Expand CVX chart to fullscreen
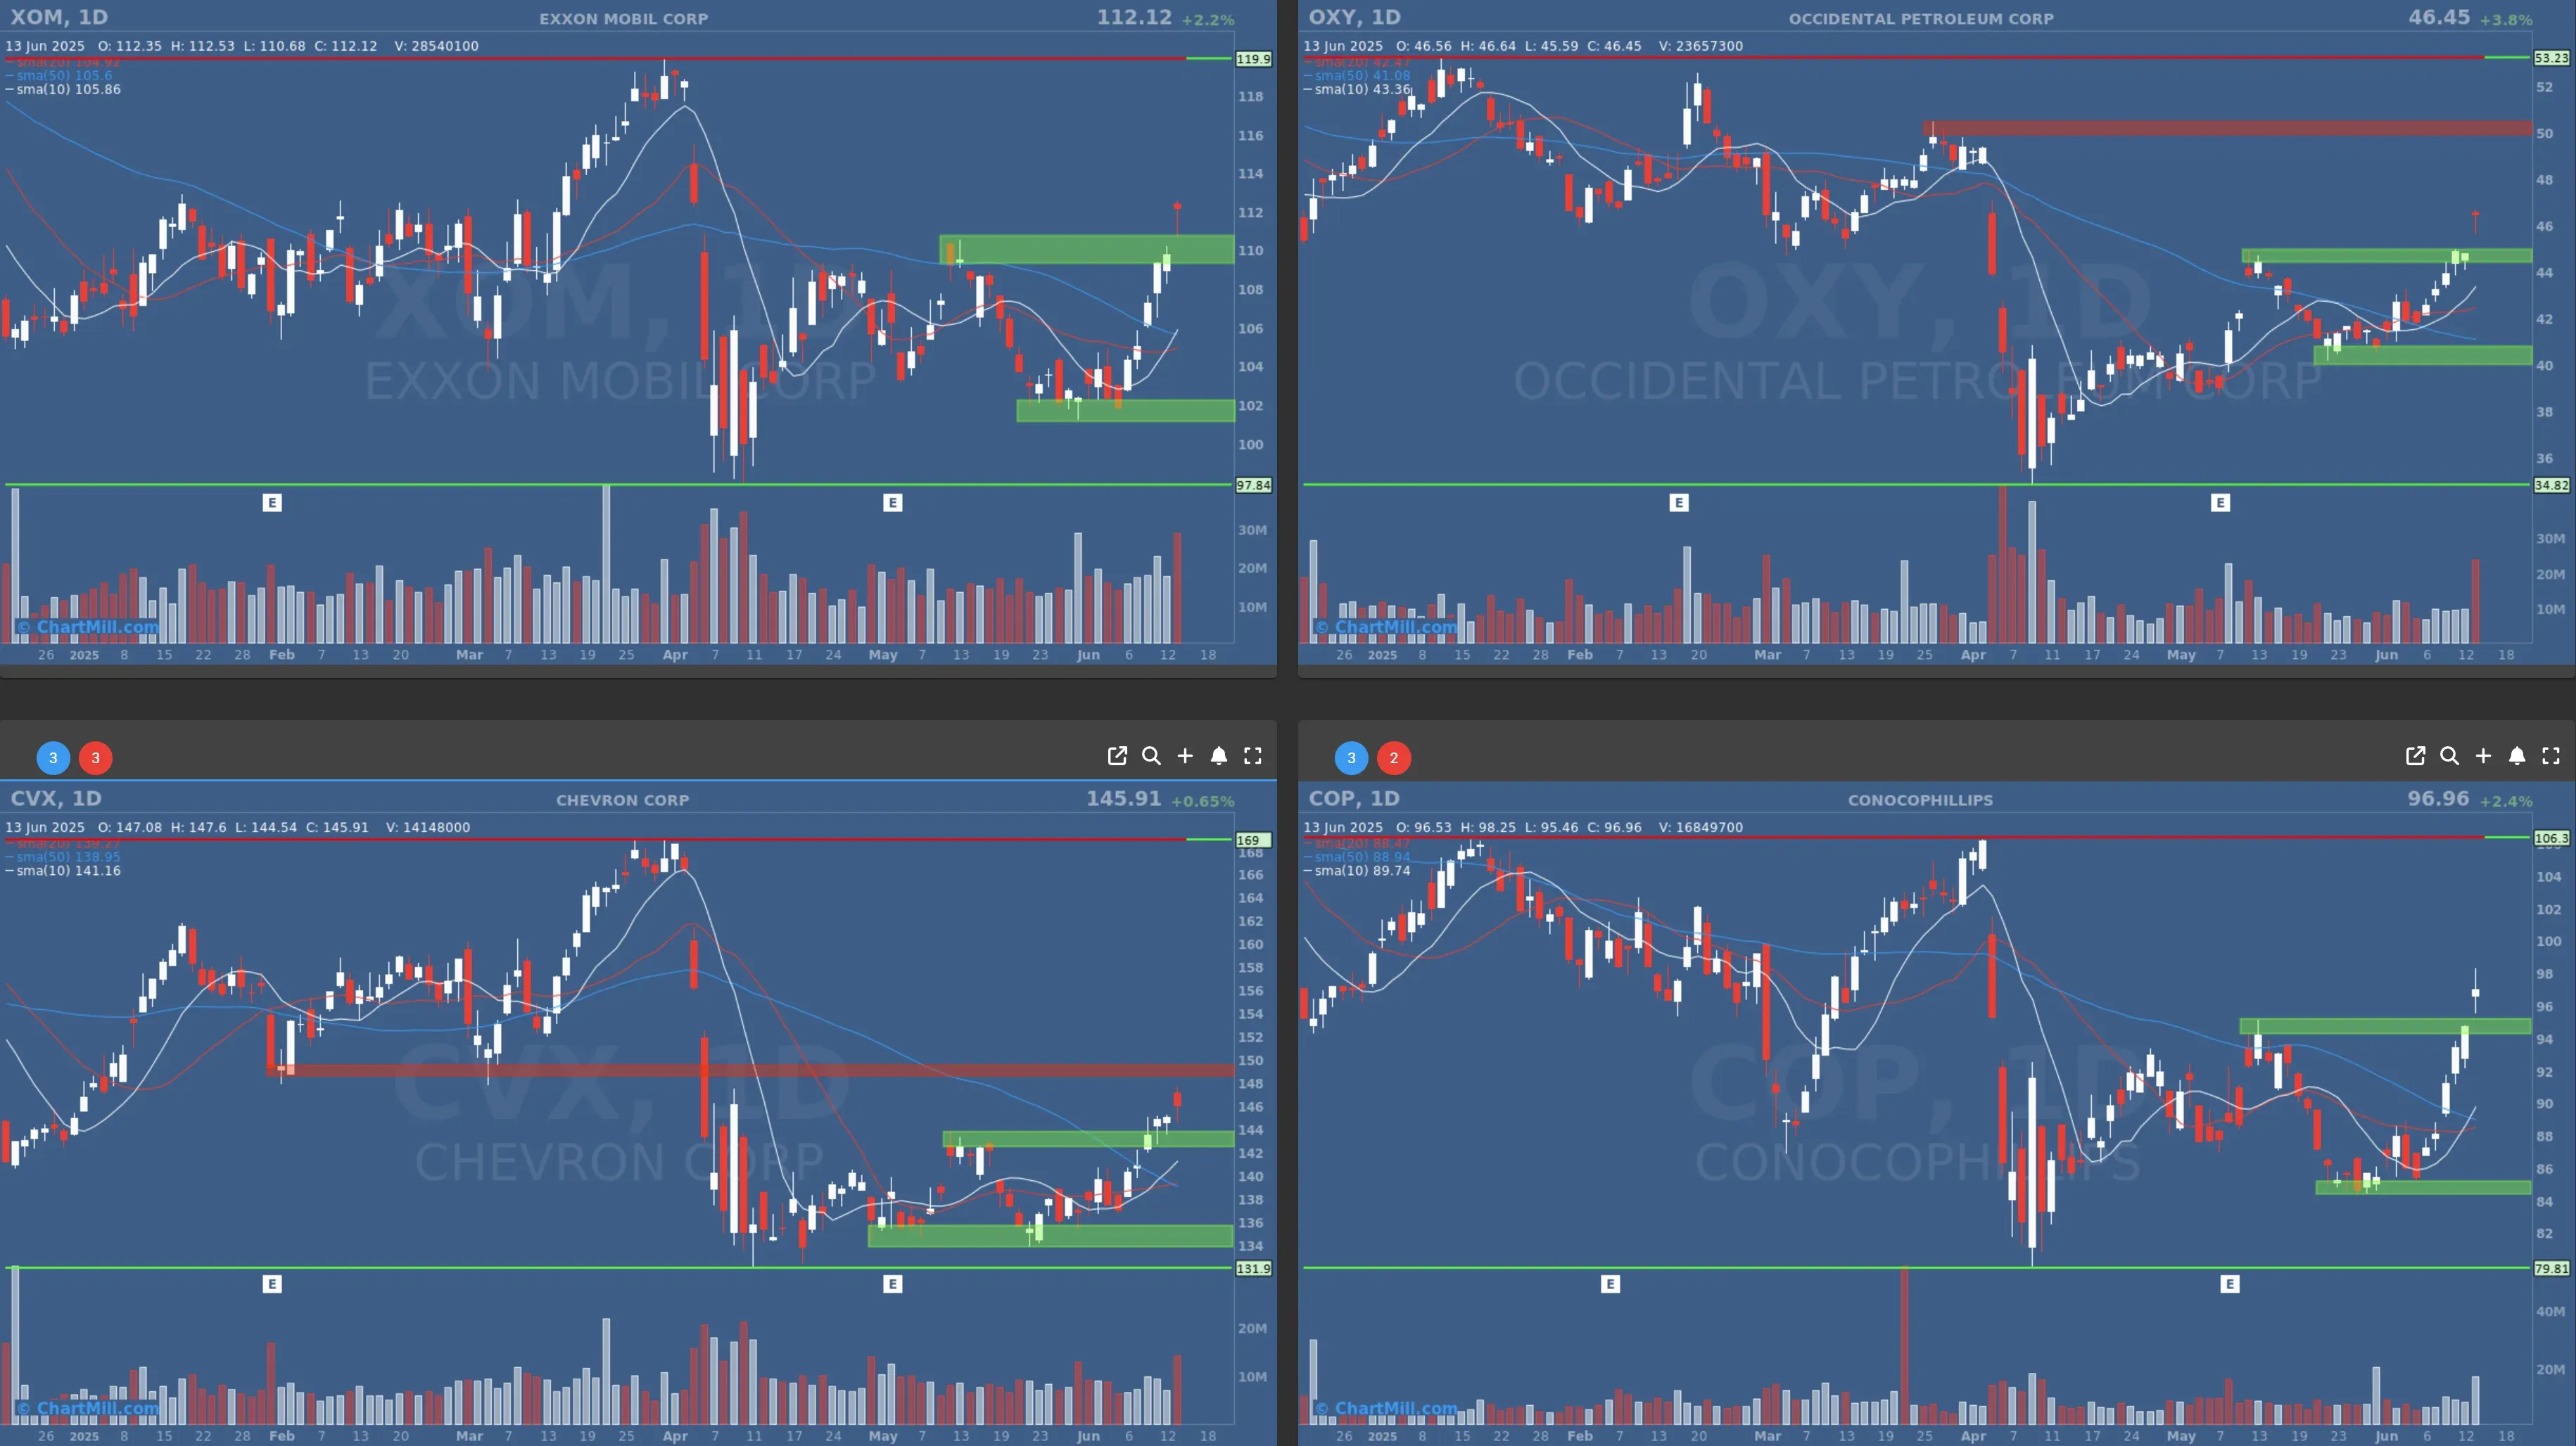This screenshot has height=1446, width=2576. (1253, 757)
